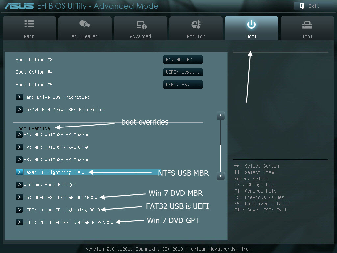Open CD/DVD ROM Drive BBS Priorities submenu

pos(65,110)
